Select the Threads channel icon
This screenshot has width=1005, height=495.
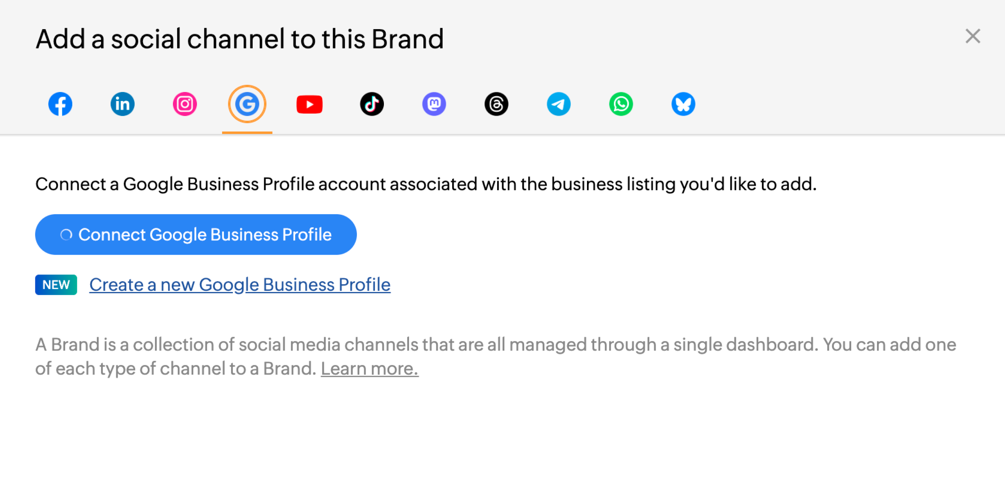point(496,104)
